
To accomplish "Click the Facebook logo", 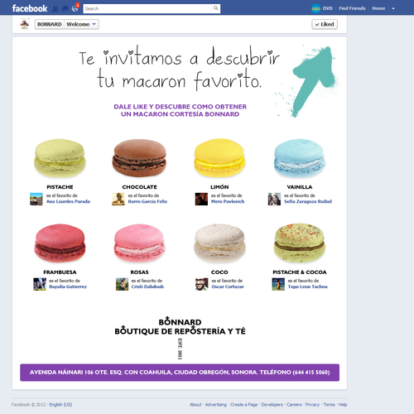I will pyautogui.click(x=30, y=8).
